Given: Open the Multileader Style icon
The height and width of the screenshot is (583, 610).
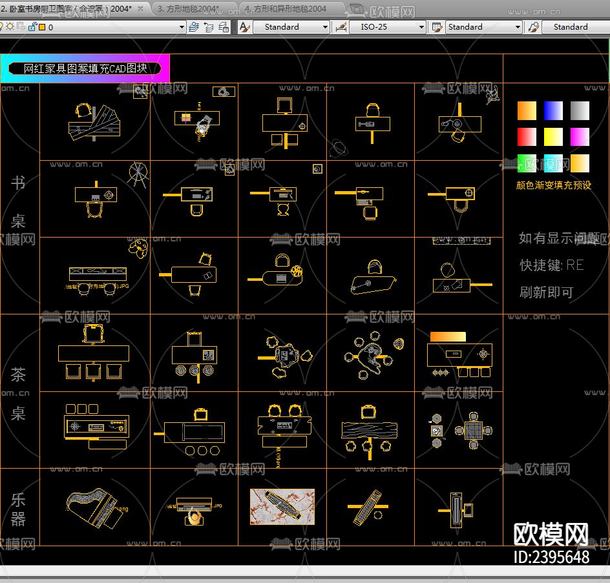Looking at the screenshot, I should pyautogui.click(x=534, y=27).
